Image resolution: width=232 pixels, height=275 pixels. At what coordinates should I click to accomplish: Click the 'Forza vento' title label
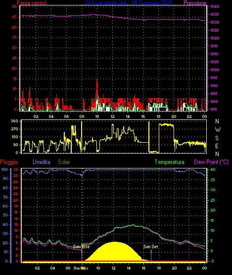32,2
